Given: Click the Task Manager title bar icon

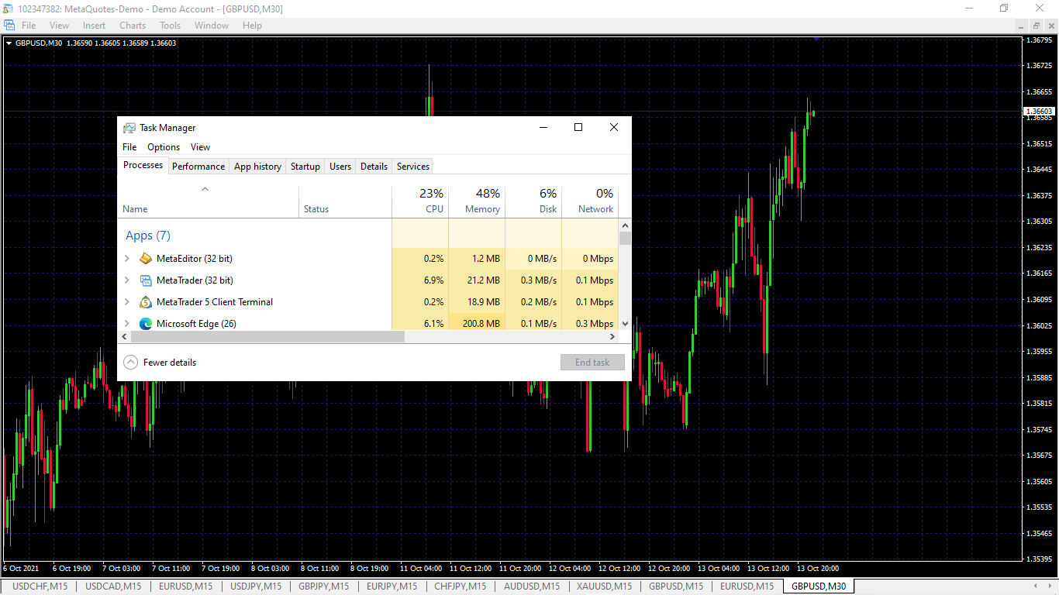Looking at the screenshot, I should pyautogui.click(x=129, y=128).
